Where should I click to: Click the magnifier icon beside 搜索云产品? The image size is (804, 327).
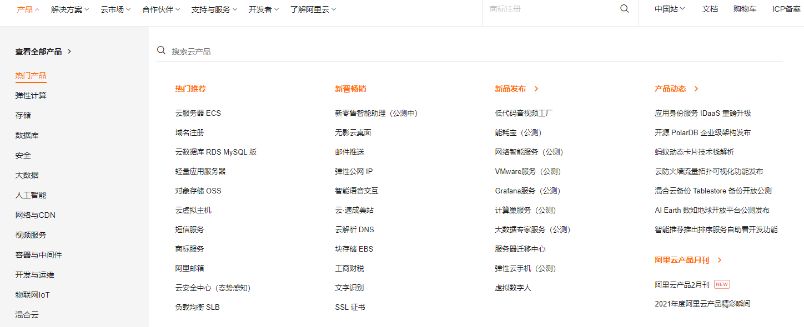162,50
